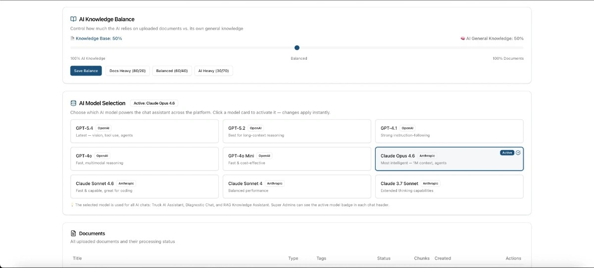
Task: Click the lightbulb icon before the selected model note
Action: [72, 205]
